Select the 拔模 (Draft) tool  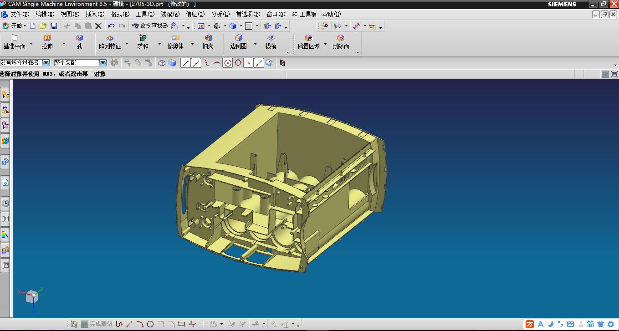271,42
